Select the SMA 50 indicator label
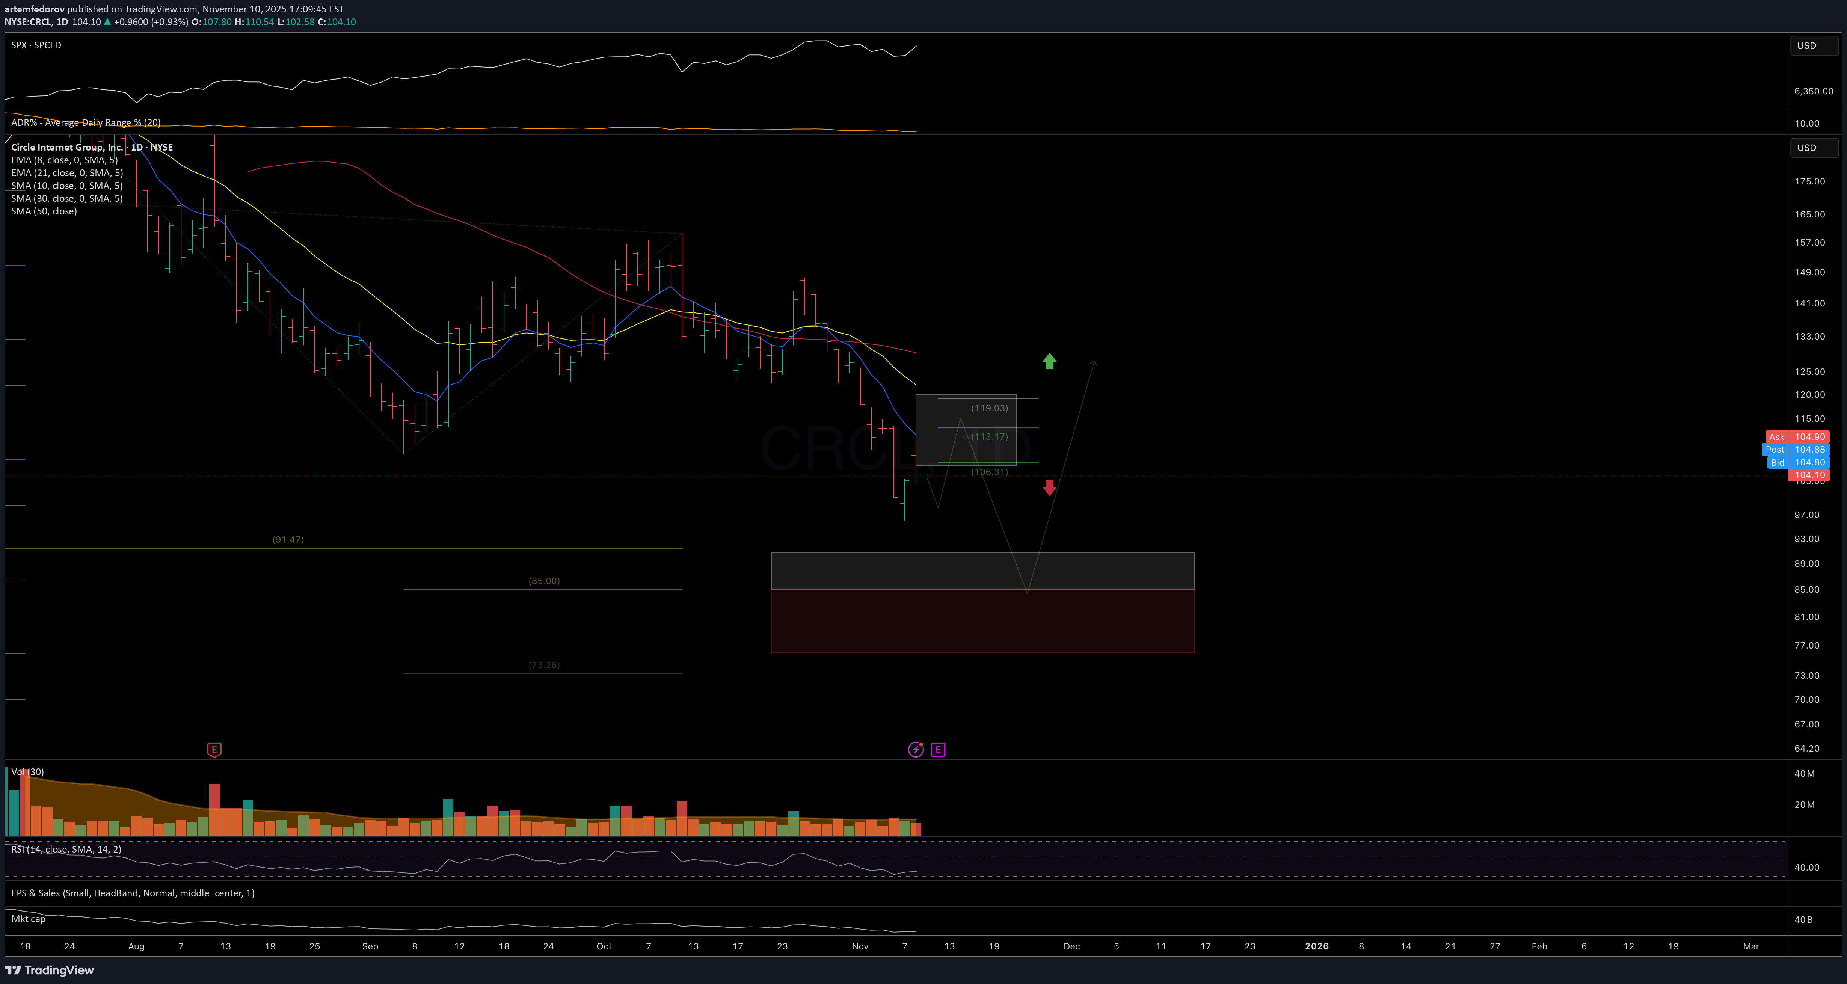The height and width of the screenshot is (984, 1847). [x=44, y=211]
